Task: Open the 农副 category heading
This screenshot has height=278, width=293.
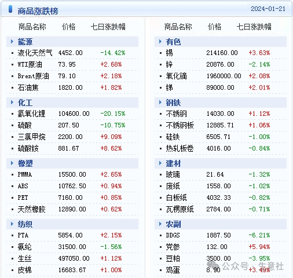Action: 173,224
